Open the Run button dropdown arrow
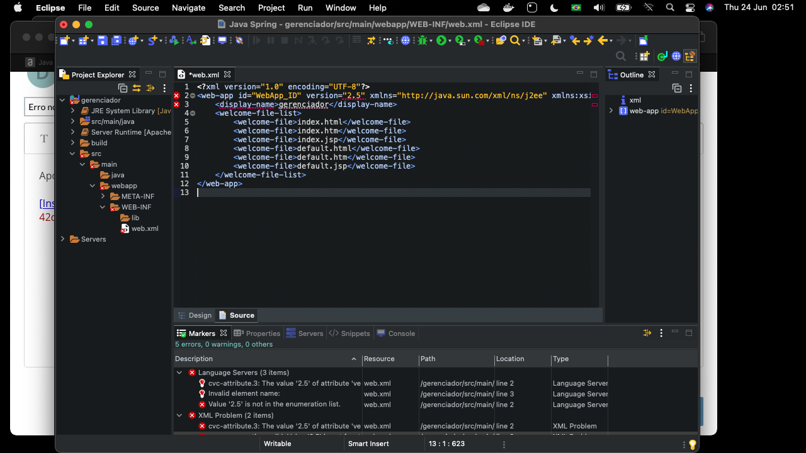 (x=450, y=41)
